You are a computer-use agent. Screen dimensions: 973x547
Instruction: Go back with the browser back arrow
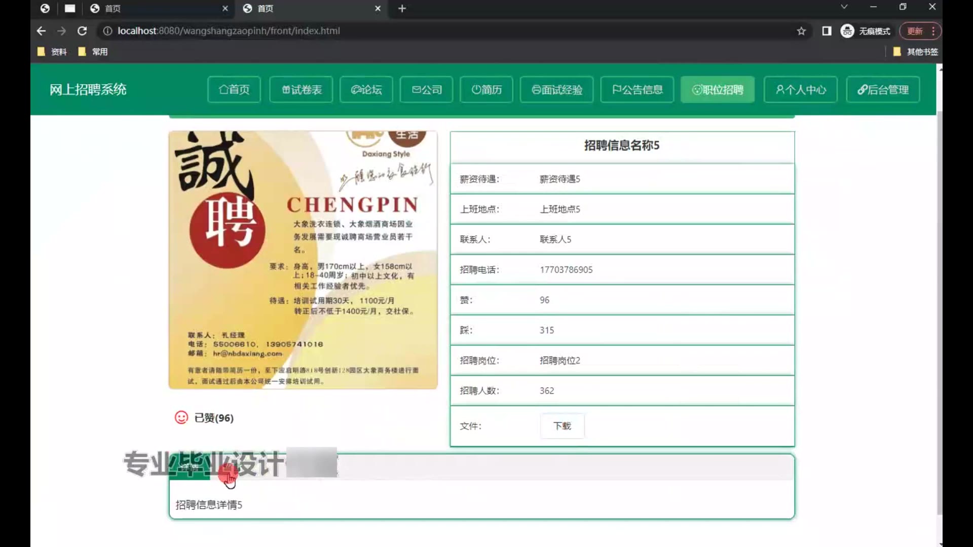tap(41, 31)
